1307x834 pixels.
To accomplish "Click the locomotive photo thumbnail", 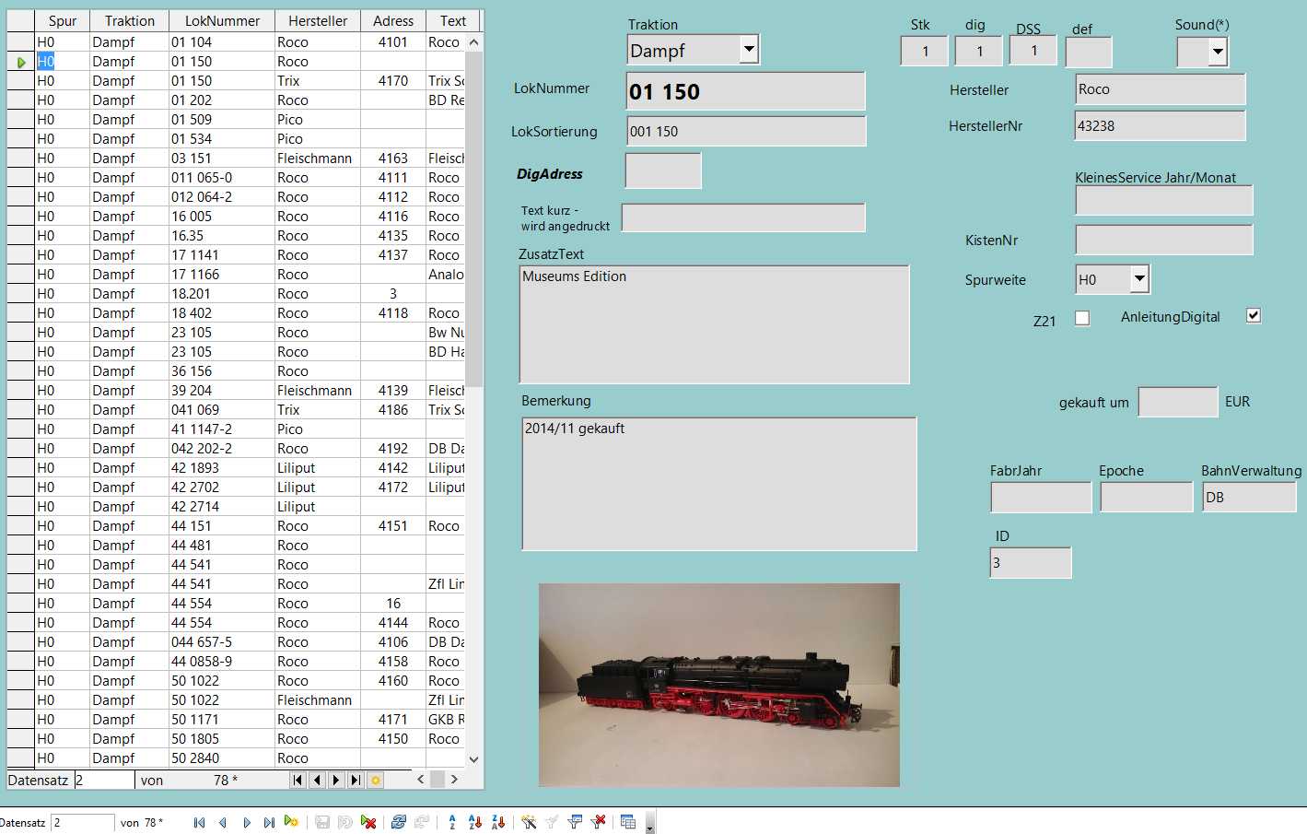I will (x=718, y=685).
